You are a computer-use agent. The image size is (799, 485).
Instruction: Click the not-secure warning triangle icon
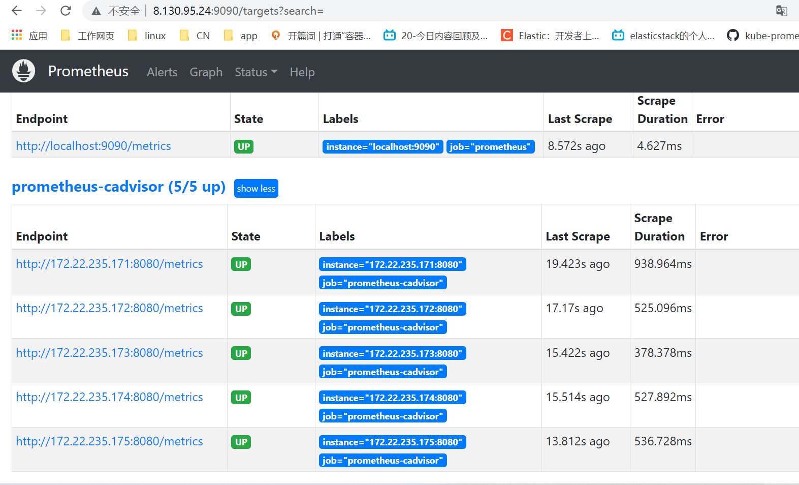pyautogui.click(x=96, y=11)
